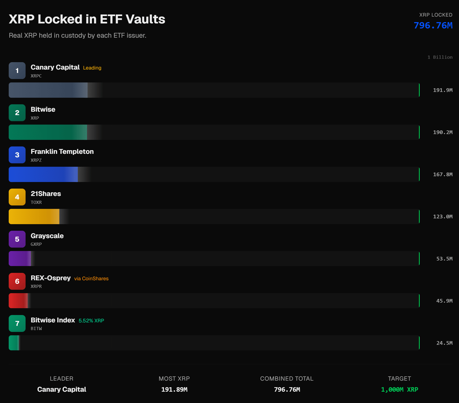Click the green '1,000M XRP' target value
The height and width of the screenshot is (403, 459).
[x=399, y=390]
